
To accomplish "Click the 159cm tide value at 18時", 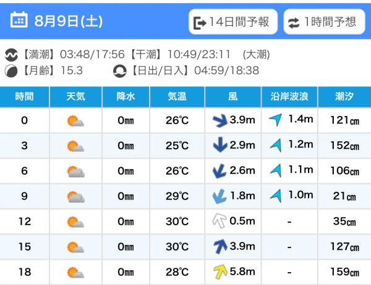I will click(x=344, y=272).
